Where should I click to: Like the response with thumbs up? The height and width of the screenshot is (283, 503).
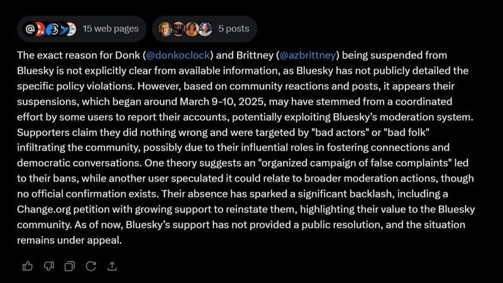pyautogui.click(x=28, y=266)
